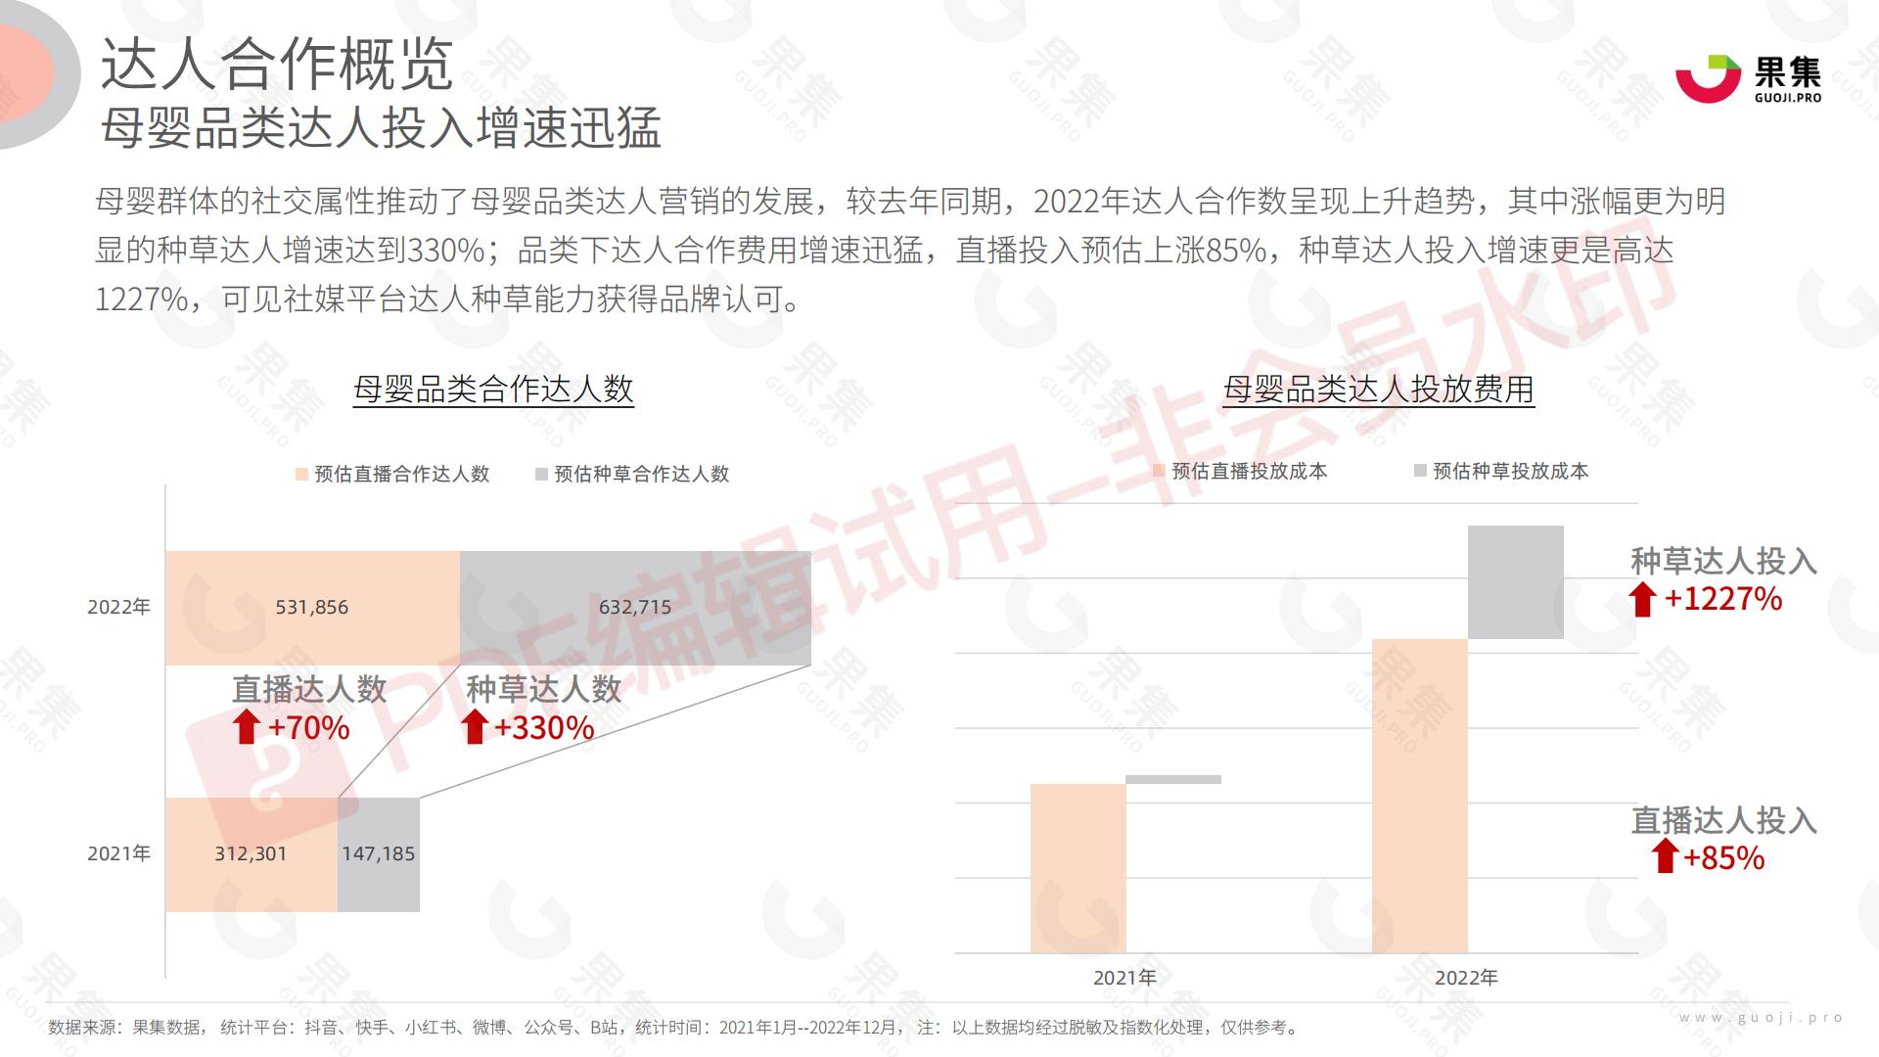This screenshot has height=1057, width=1879.
Task: Click the 预估种草合作达人数 legend swatch
Action: click(x=541, y=475)
